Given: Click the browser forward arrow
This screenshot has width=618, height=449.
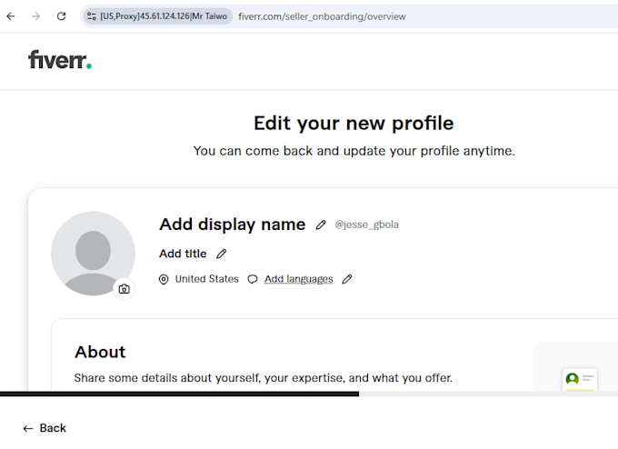Looking at the screenshot, I should (x=35, y=16).
